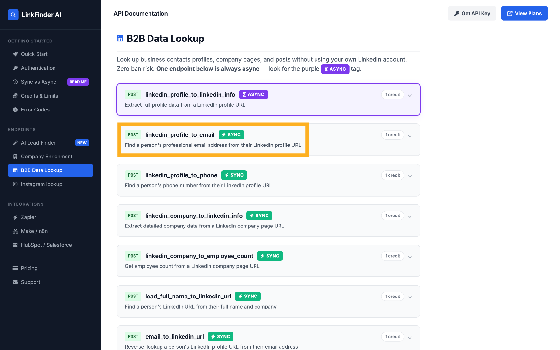Screen dimensions: 560x350
Task: Click the Make / n8n network icon
Action: [15, 231]
